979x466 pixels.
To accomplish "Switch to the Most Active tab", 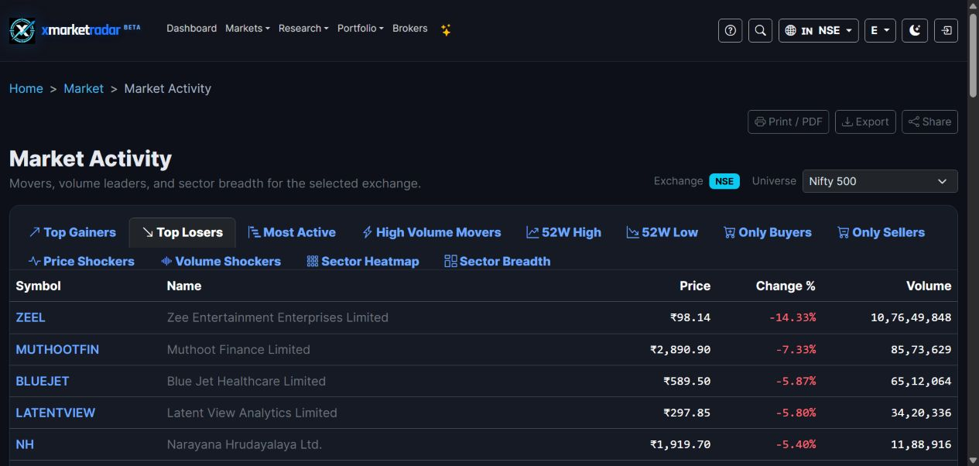I will (292, 232).
